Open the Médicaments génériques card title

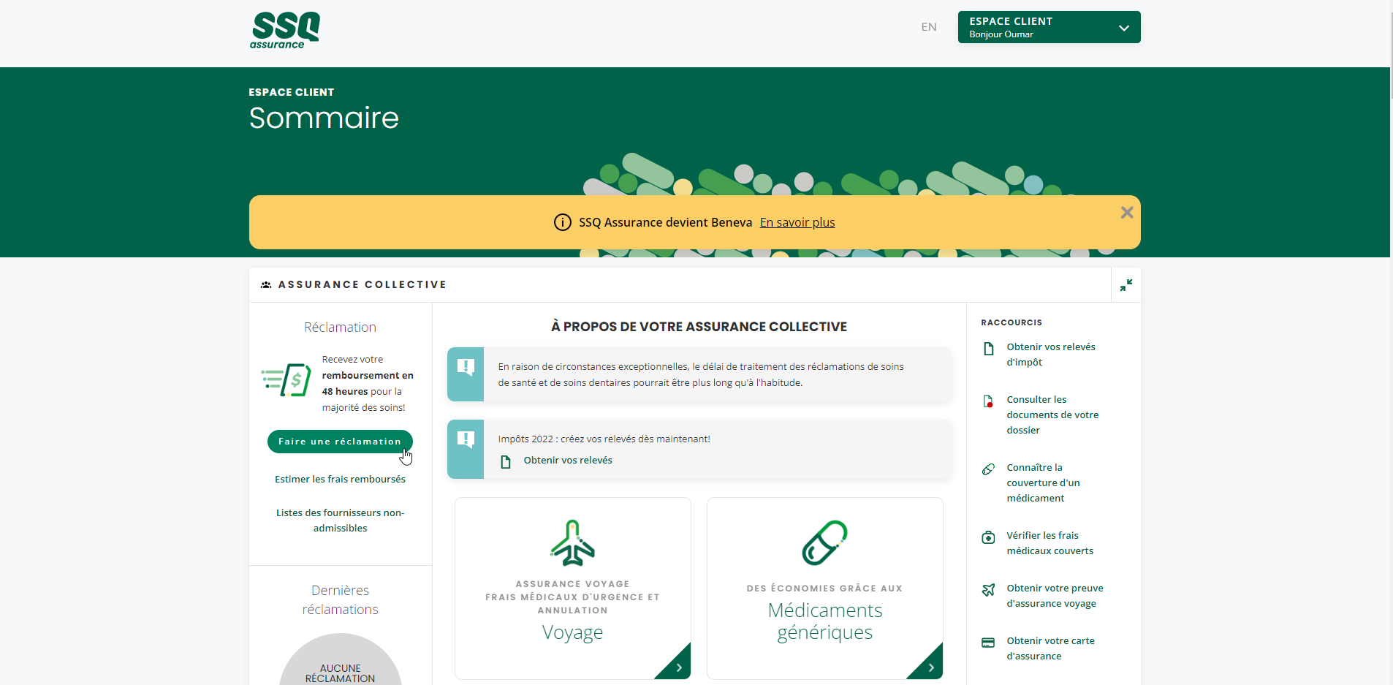click(x=825, y=621)
